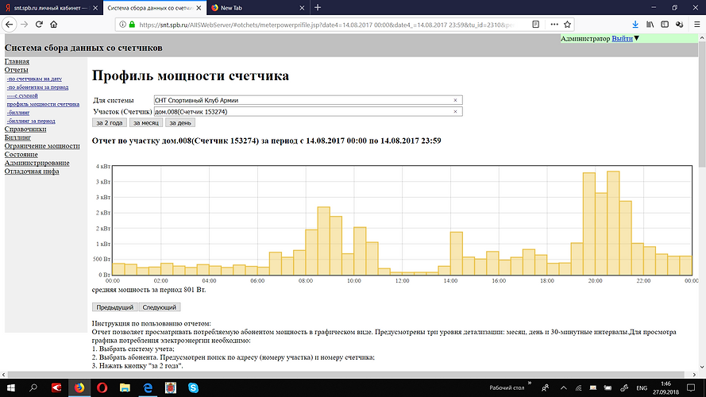This screenshot has width=706, height=397.
Task: Select Система сбора данных tab
Action: click(154, 8)
